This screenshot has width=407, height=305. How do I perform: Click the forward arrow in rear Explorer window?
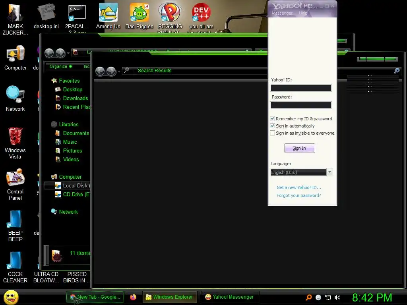click(60, 53)
